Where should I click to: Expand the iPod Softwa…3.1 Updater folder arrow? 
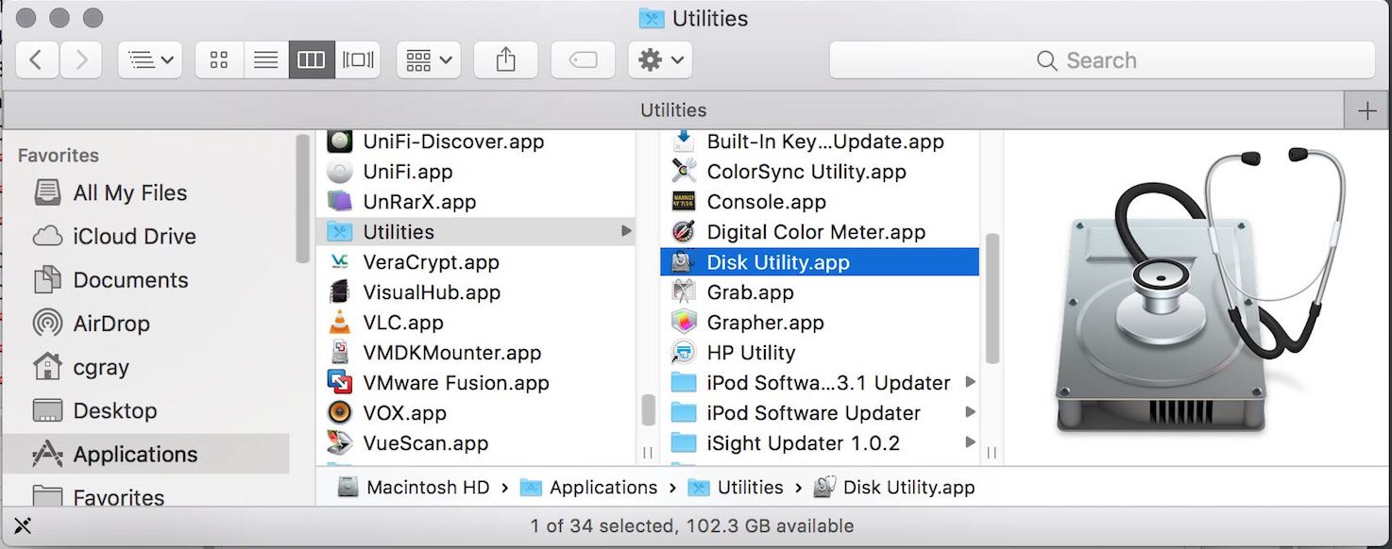pos(970,383)
